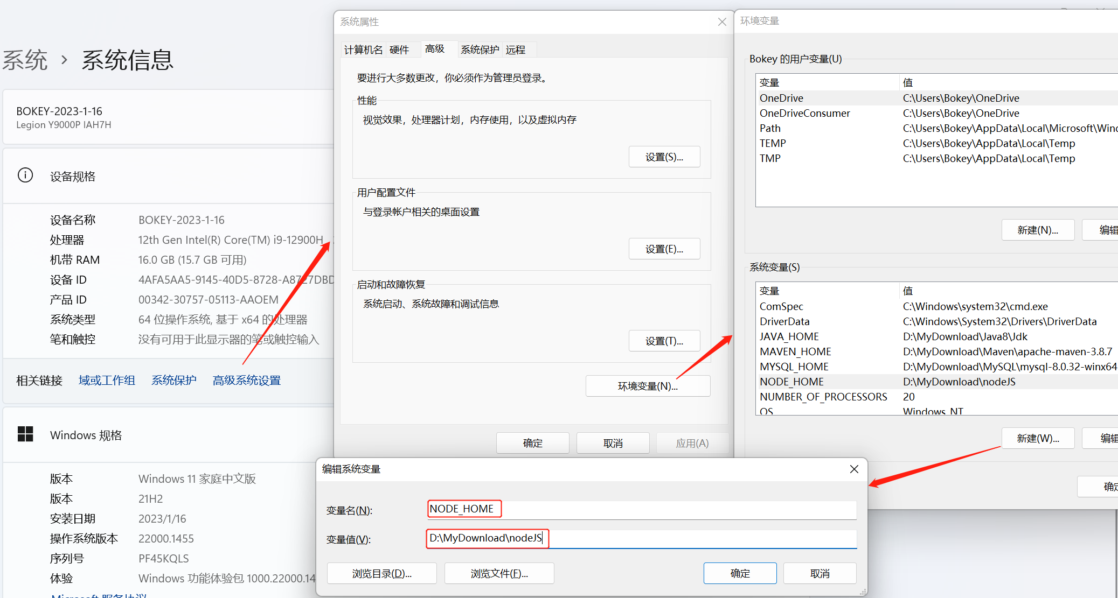Click the Windows specifications logo icon

pyautogui.click(x=25, y=434)
